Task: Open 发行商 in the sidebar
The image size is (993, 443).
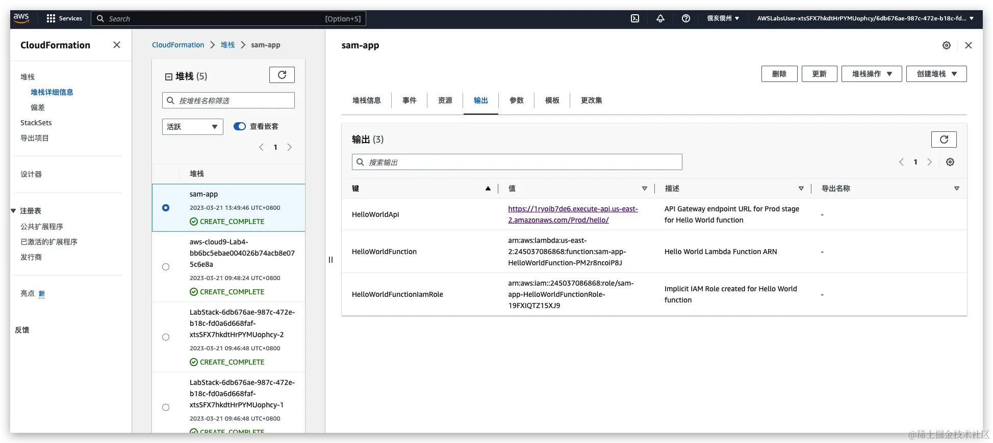Action: pos(31,257)
